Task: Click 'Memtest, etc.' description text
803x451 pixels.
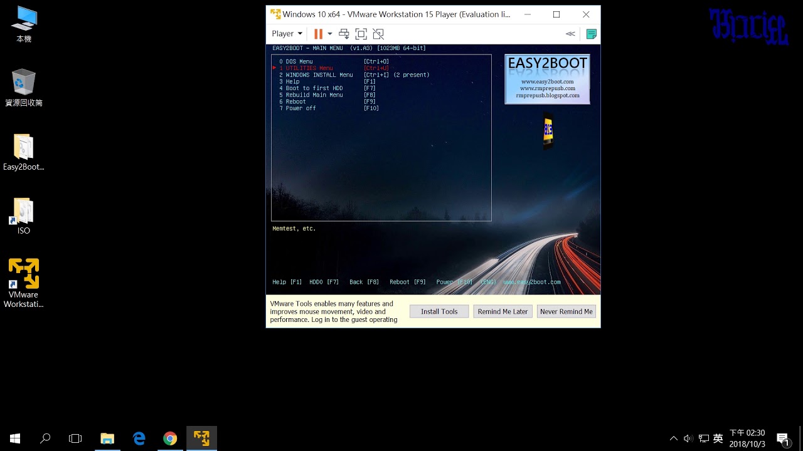Action: [294, 229]
